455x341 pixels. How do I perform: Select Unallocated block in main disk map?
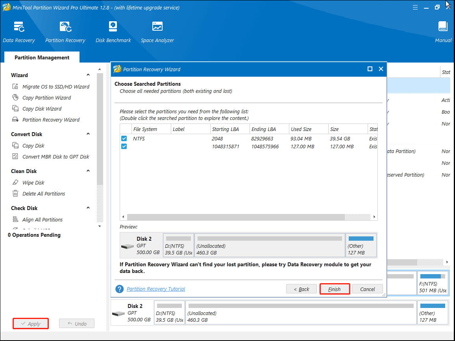pyautogui.click(x=301, y=313)
